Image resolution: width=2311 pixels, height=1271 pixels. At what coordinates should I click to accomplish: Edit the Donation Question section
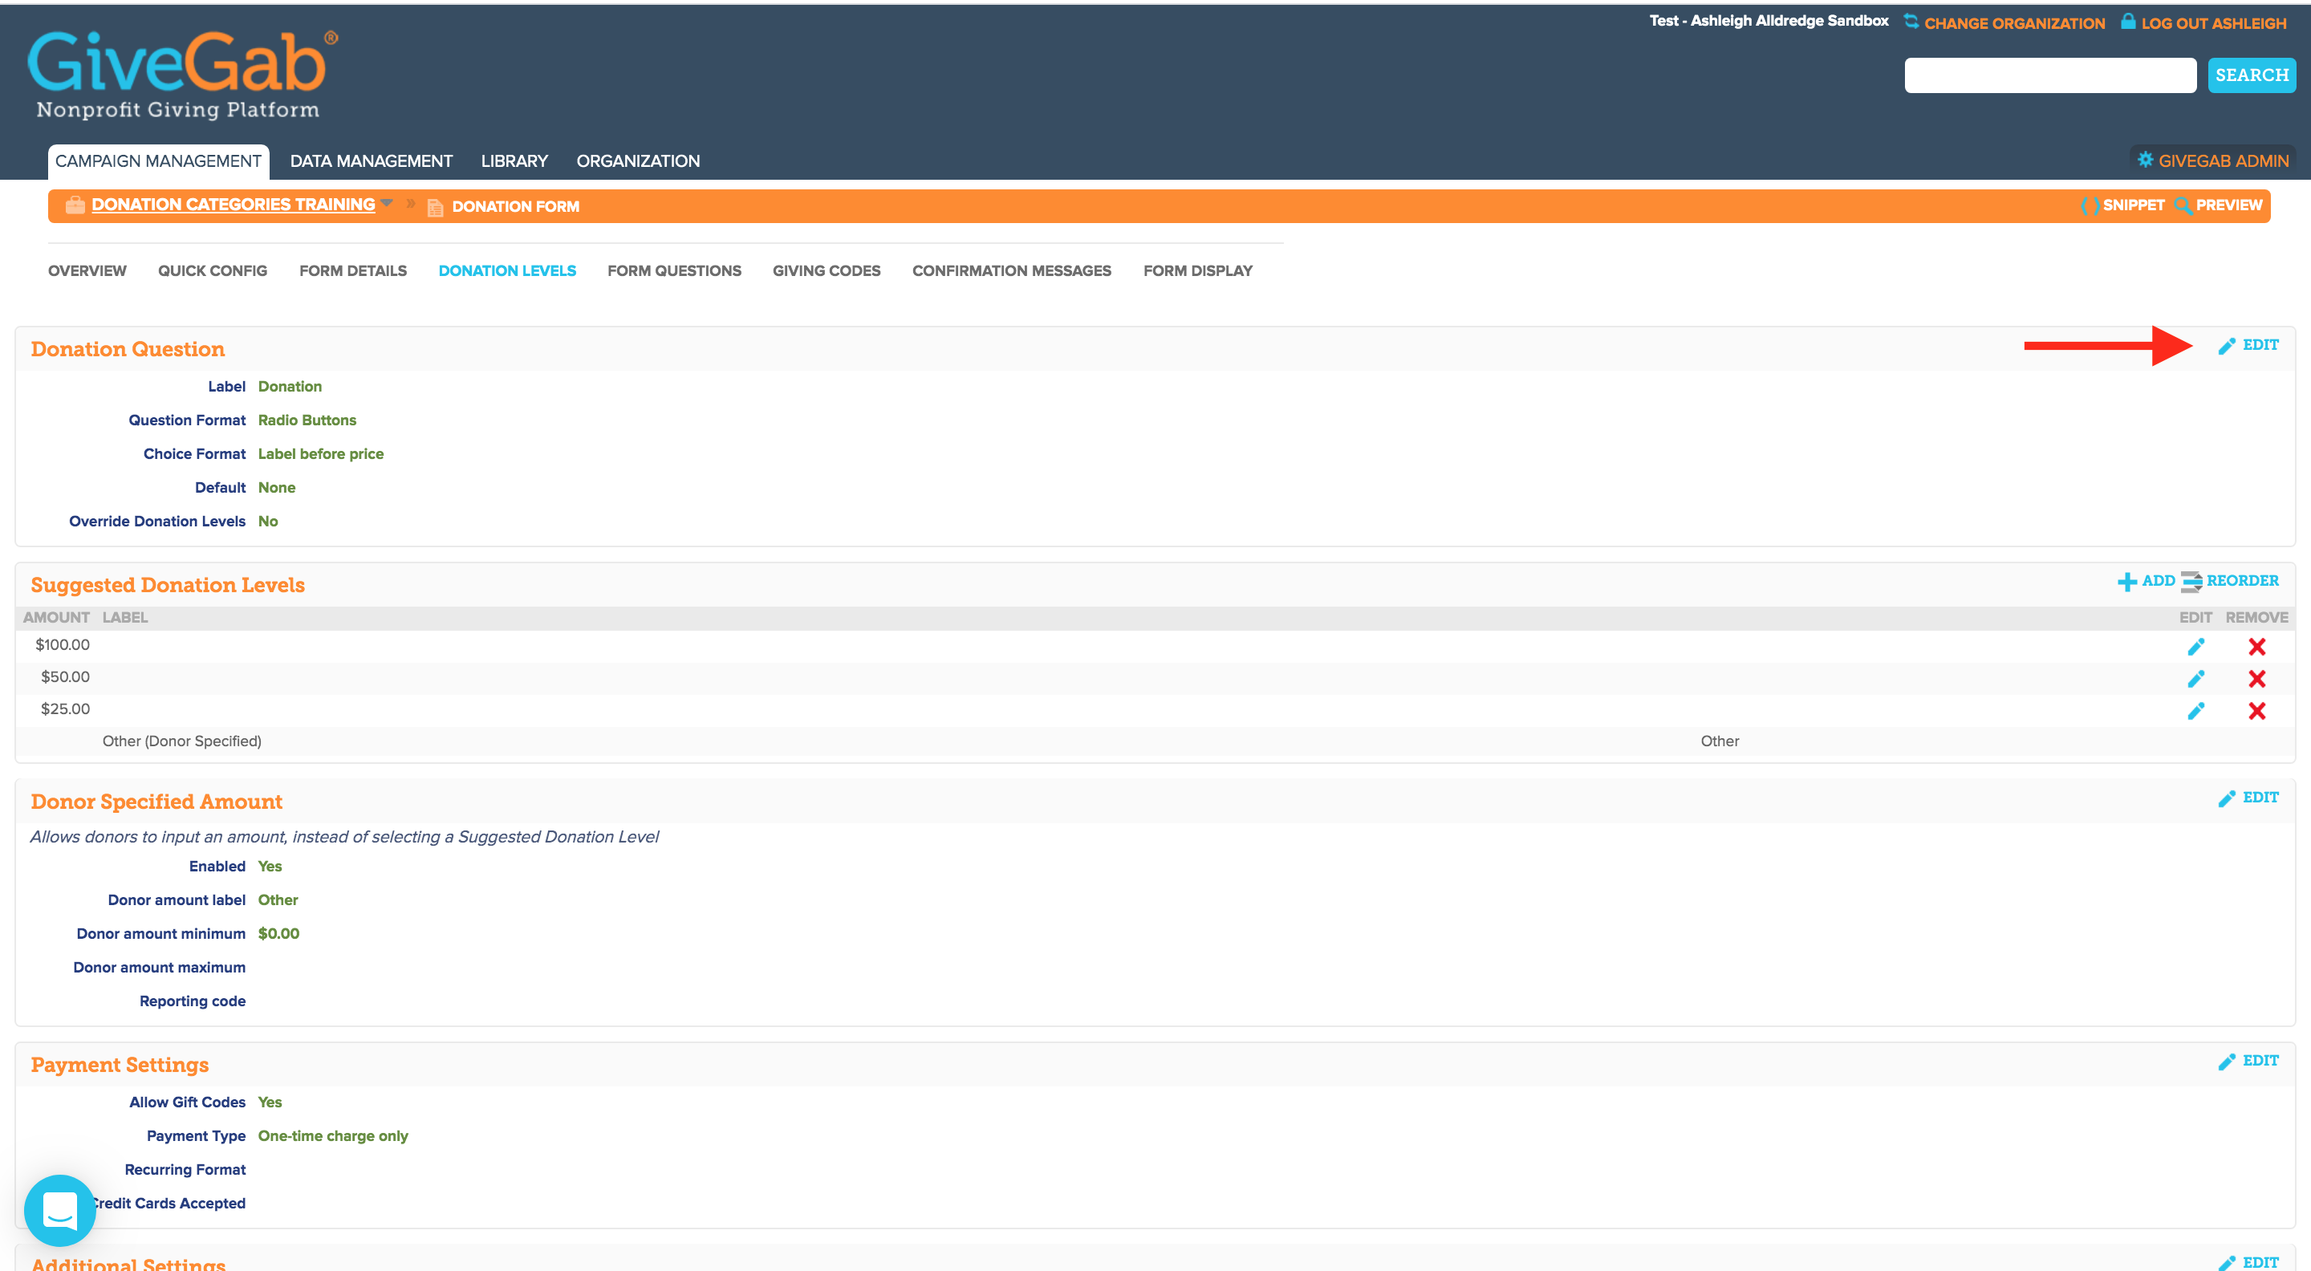[2248, 345]
